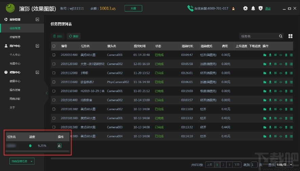Screen dimensions: 300x171
Task: Collapse sidebar with the left arrow handle
Action: [46, 93]
